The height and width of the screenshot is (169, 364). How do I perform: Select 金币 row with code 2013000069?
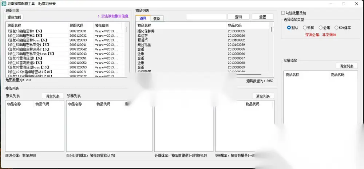click(202, 67)
